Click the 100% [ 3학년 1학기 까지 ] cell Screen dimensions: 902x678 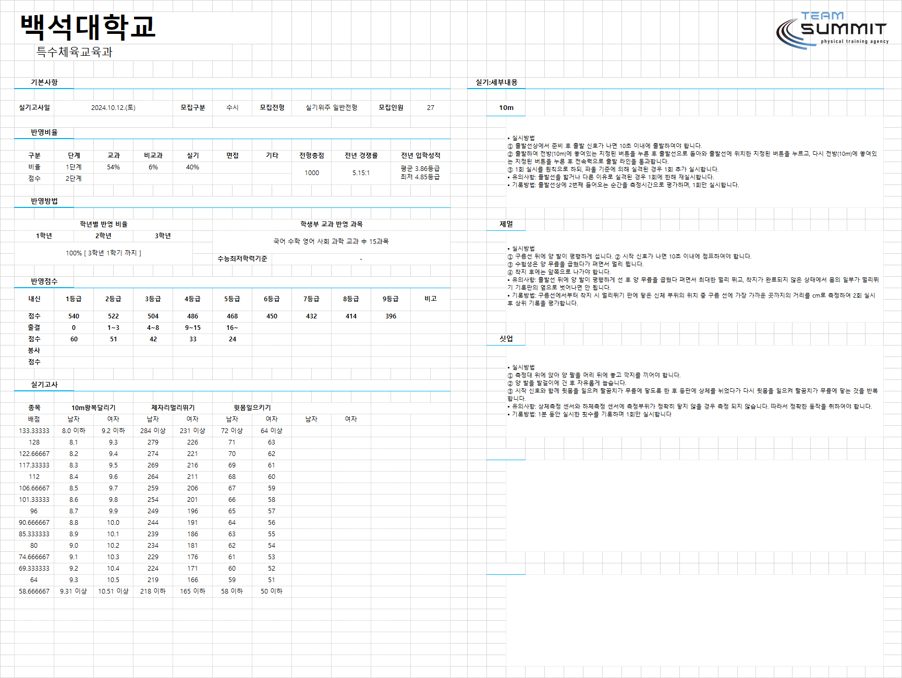pos(103,253)
